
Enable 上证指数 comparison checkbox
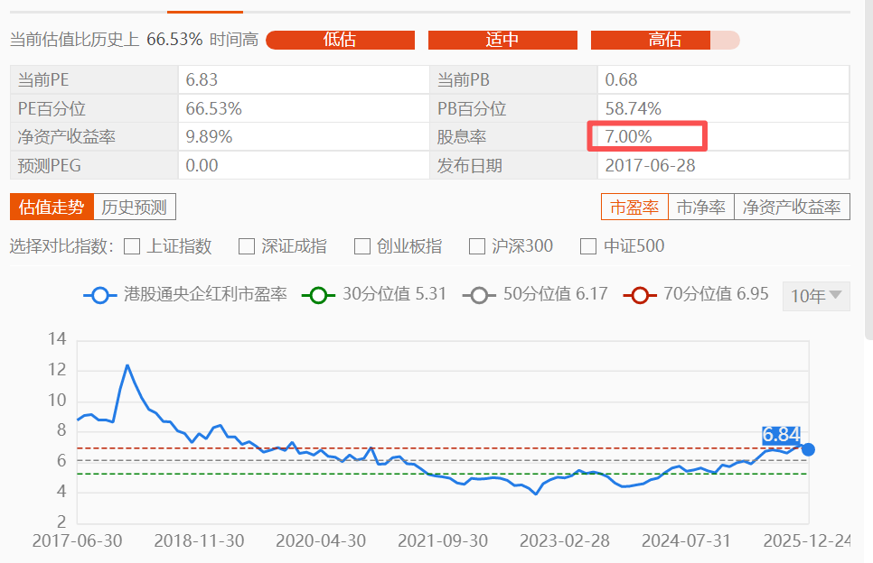pyautogui.click(x=132, y=246)
